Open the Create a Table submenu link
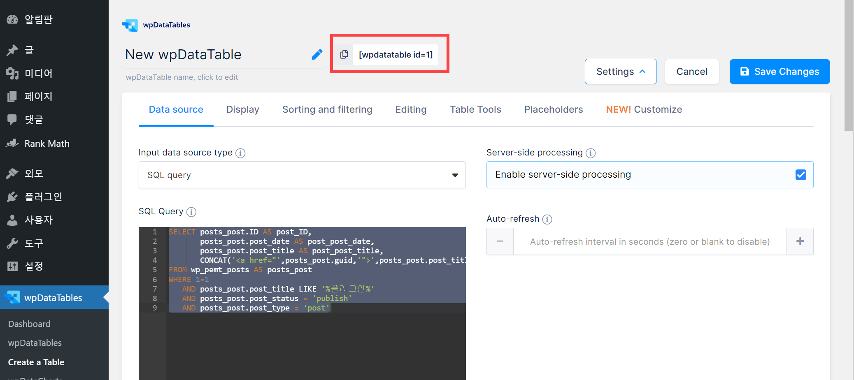 coord(36,362)
